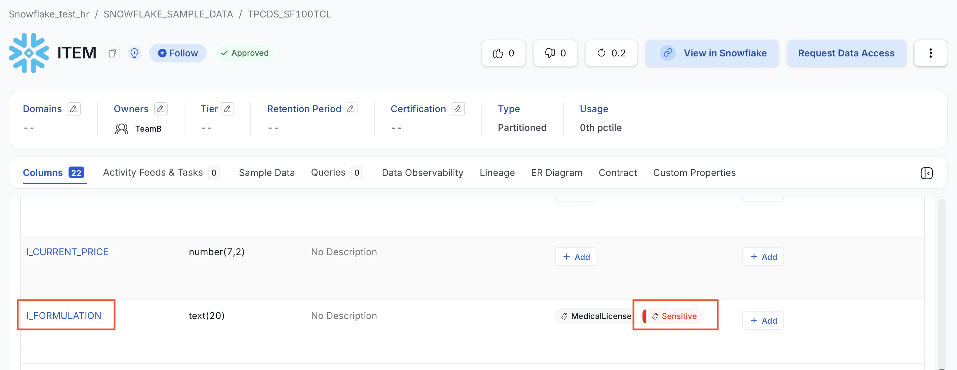The width and height of the screenshot is (957, 370).
Task: Click the SNOWFLAKE_SAMPLE_DATA breadcrumb
Action: (168, 14)
